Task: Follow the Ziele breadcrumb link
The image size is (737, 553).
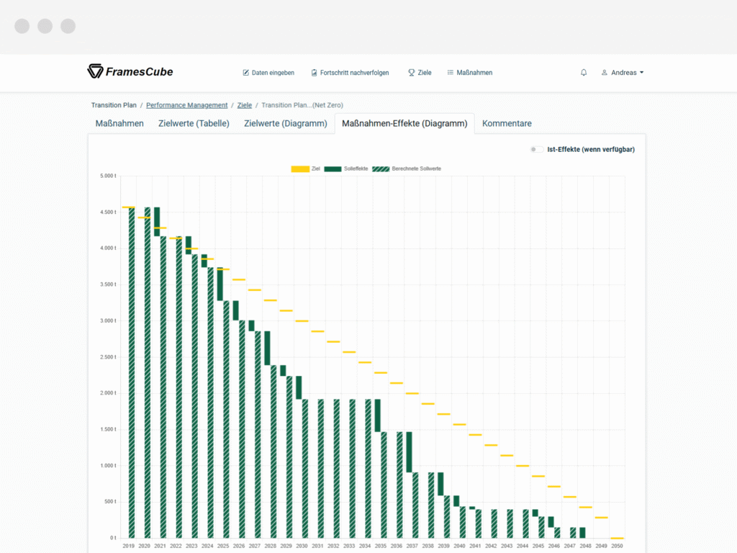Action: click(x=245, y=105)
